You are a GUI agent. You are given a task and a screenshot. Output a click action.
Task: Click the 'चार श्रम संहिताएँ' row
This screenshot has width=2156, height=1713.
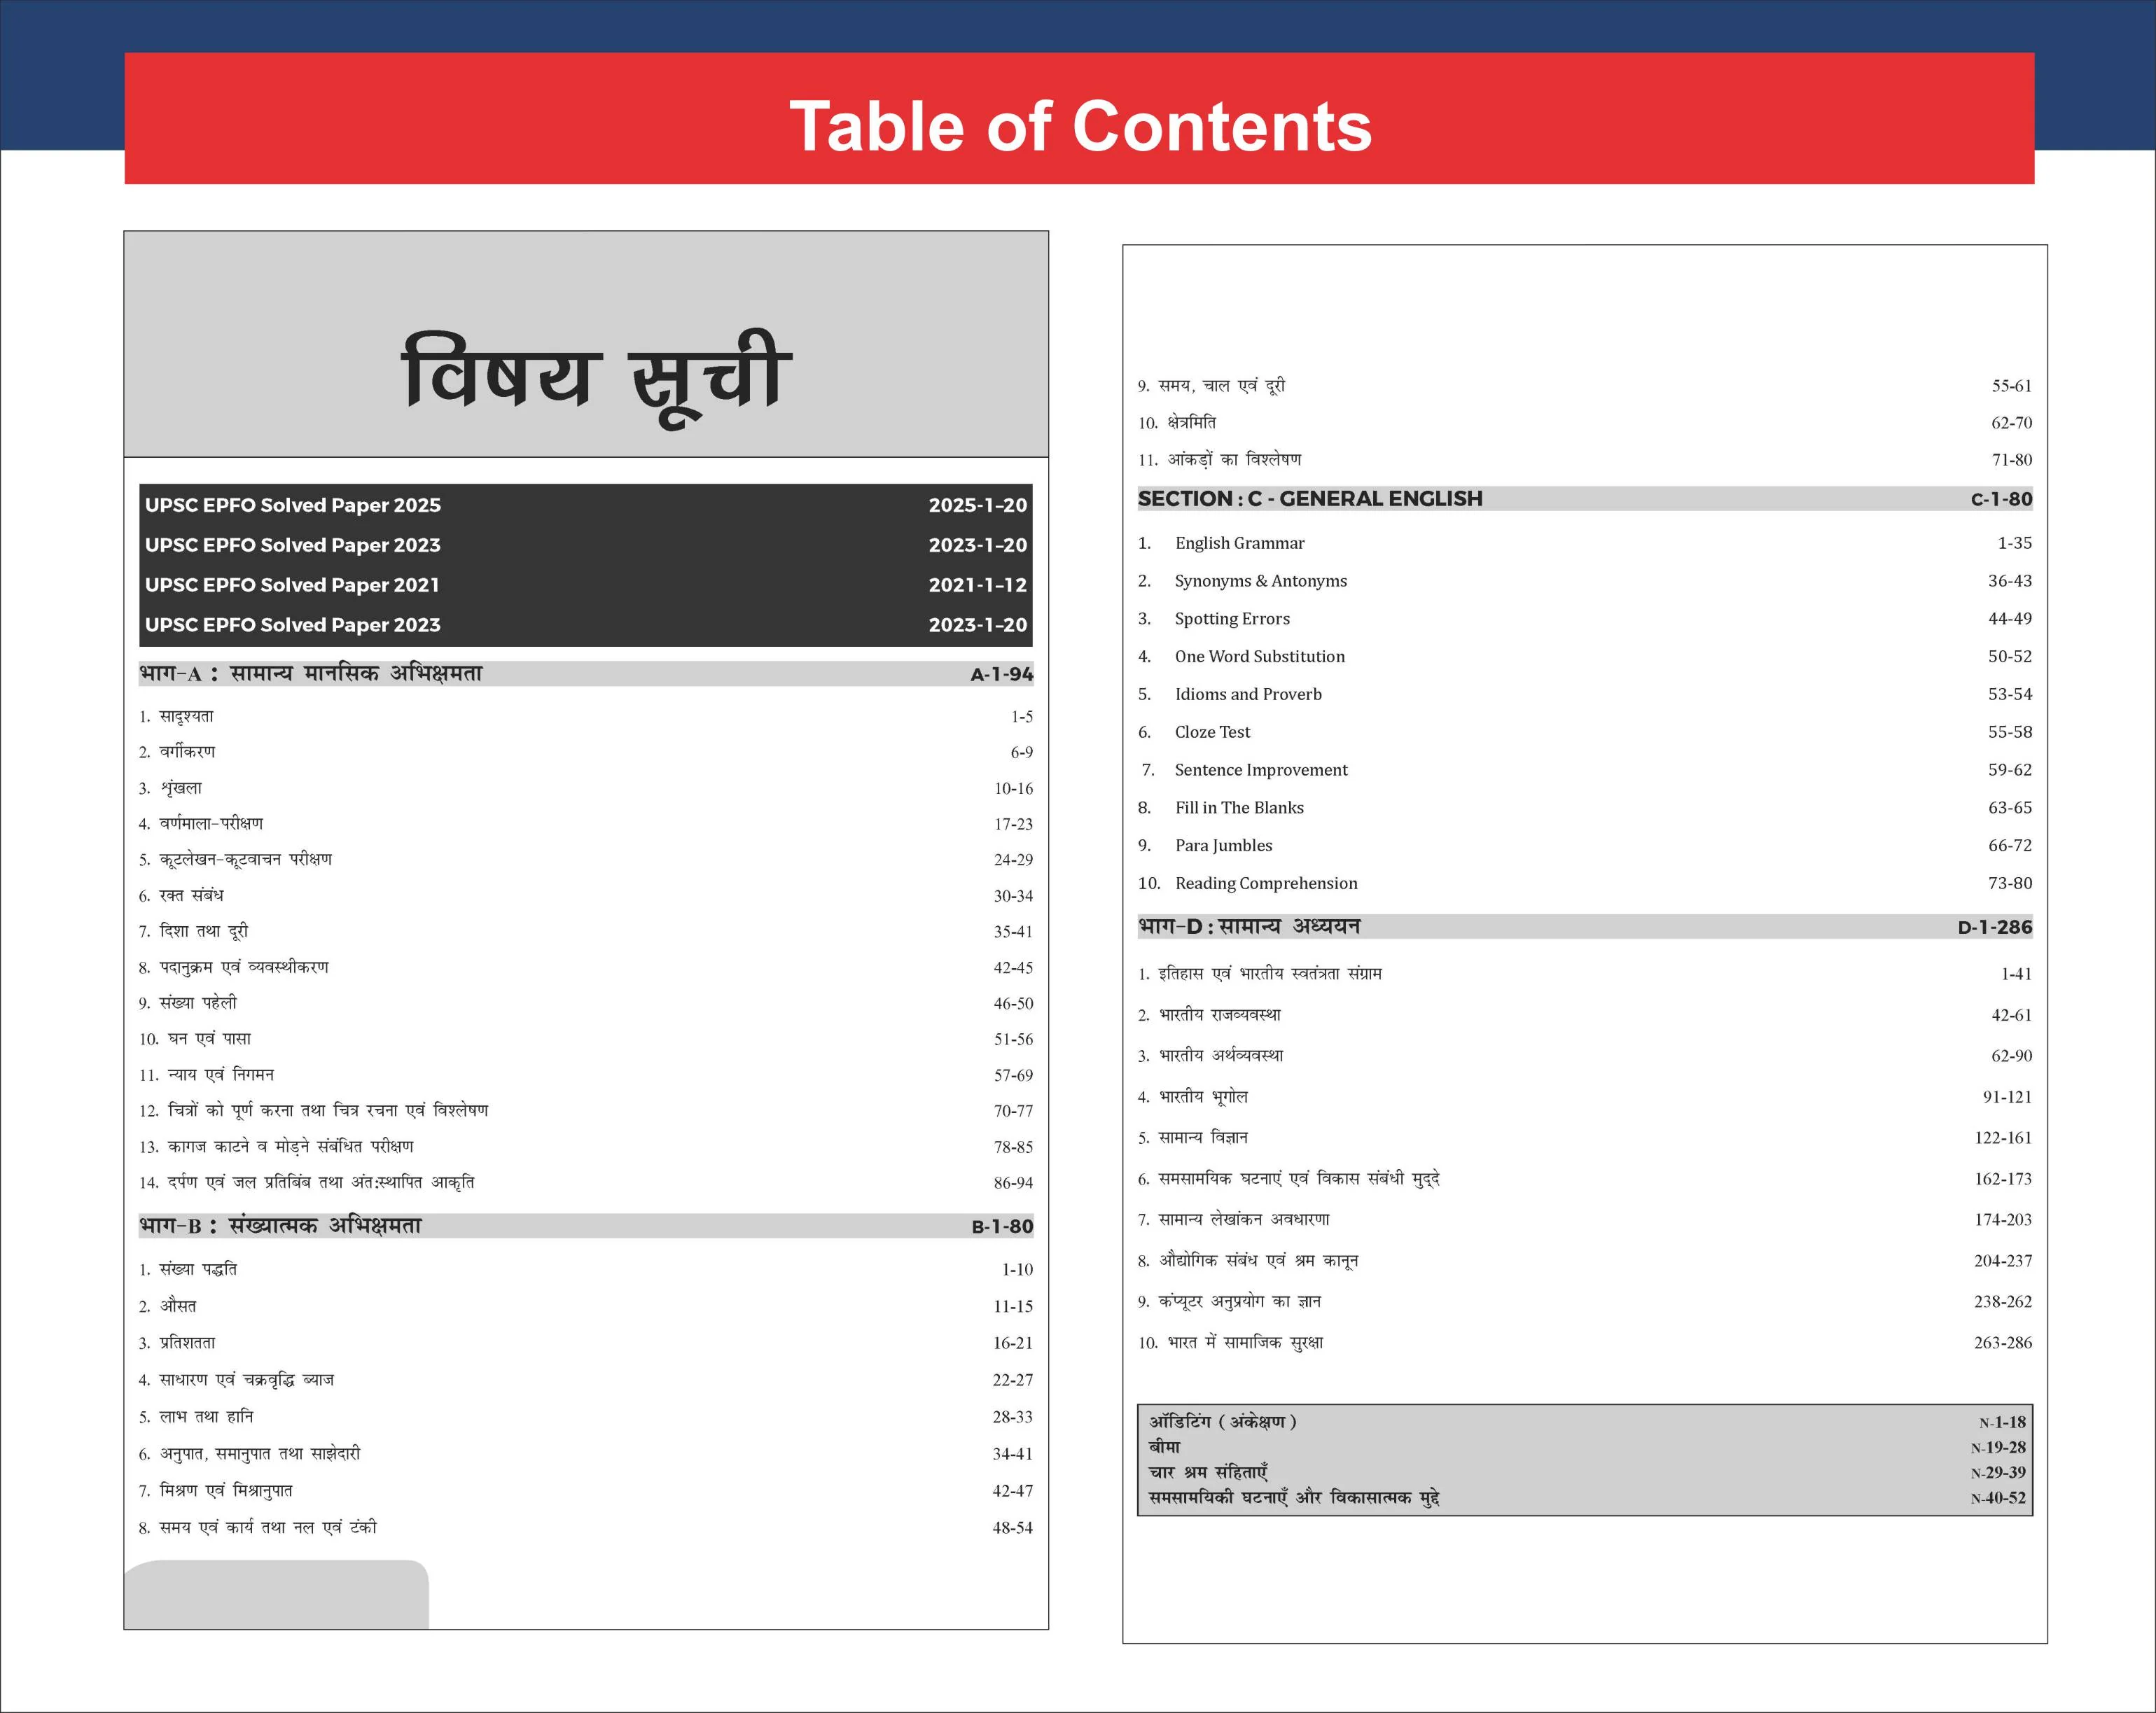pyautogui.click(x=1587, y=1472)
